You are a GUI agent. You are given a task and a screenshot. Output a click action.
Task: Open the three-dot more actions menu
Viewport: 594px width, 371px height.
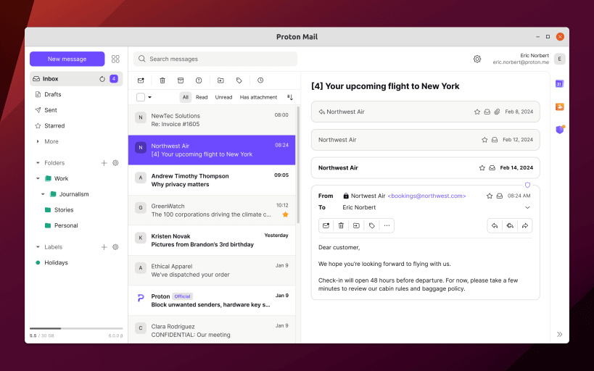[x=387, y=225]
